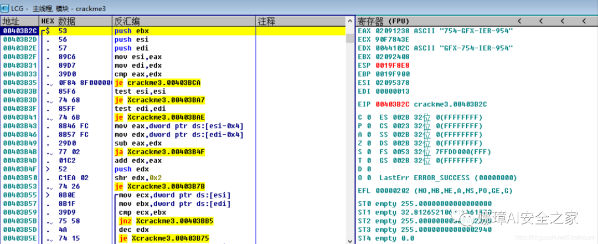The image size is (598, 244).
Task: Click the leftmost chevron in registers header
Action: click(x=519, y=22)
